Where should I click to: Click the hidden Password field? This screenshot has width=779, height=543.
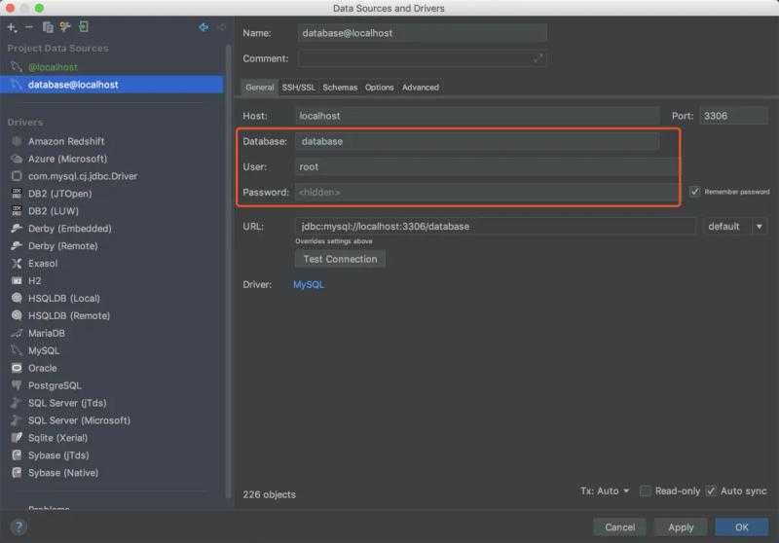486,193
